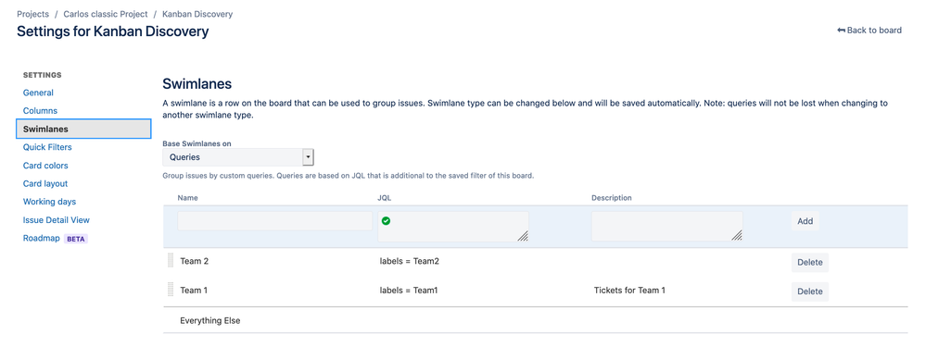Delete the Team 1 swimlane

pyautogui.click(x=809, y=291)
